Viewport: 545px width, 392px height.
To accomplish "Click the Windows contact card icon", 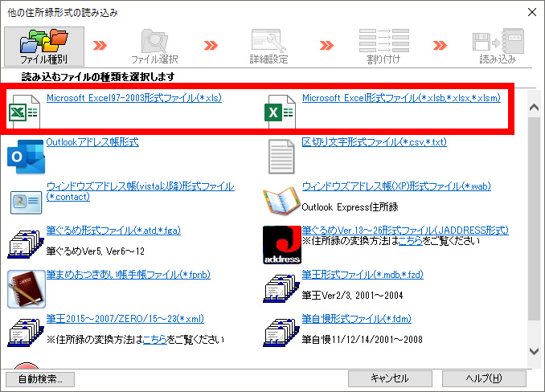I will click(x=26, y=202).
